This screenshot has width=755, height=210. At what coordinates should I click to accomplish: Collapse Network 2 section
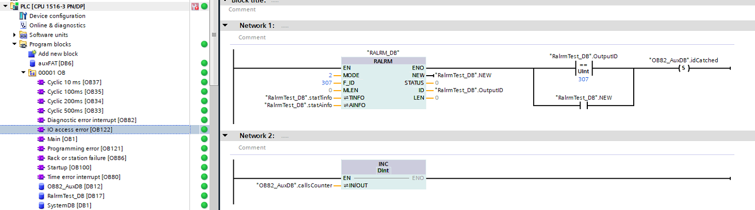pyautogui.click(x=225, y=136)
